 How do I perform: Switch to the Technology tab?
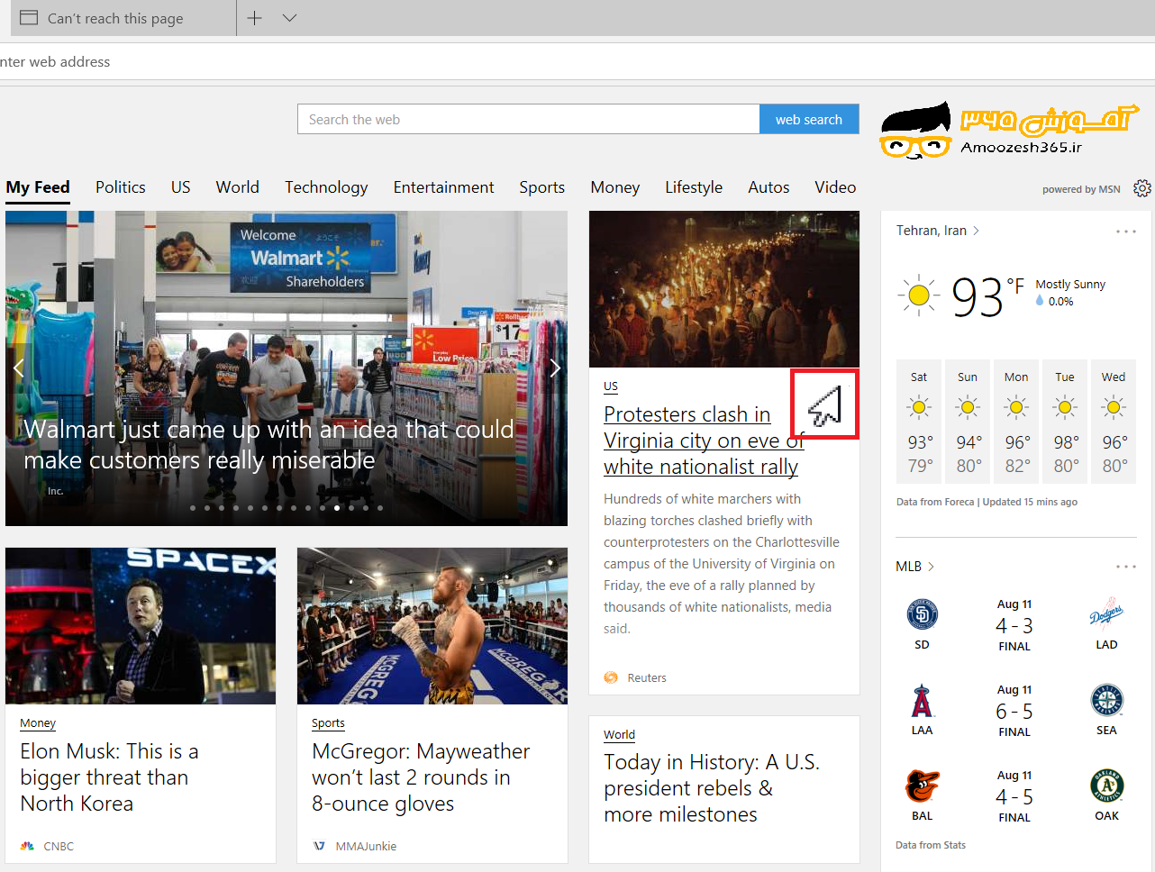tap(326, 187)
